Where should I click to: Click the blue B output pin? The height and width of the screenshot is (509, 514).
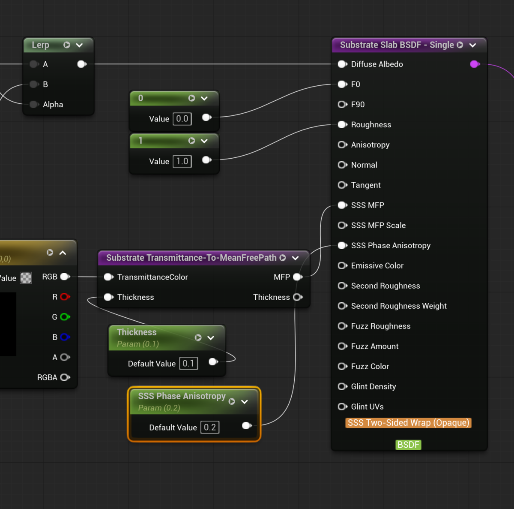(x=65, y=337)
